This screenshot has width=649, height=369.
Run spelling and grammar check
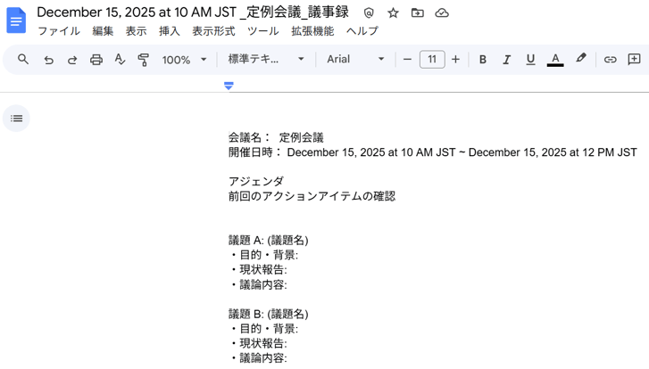pos(120,60)
